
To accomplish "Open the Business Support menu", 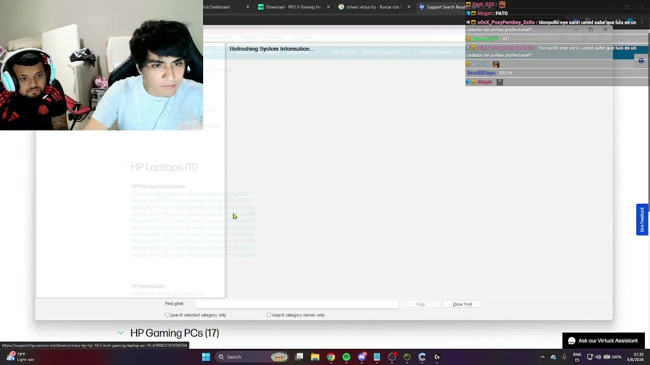I will (385, 52).
